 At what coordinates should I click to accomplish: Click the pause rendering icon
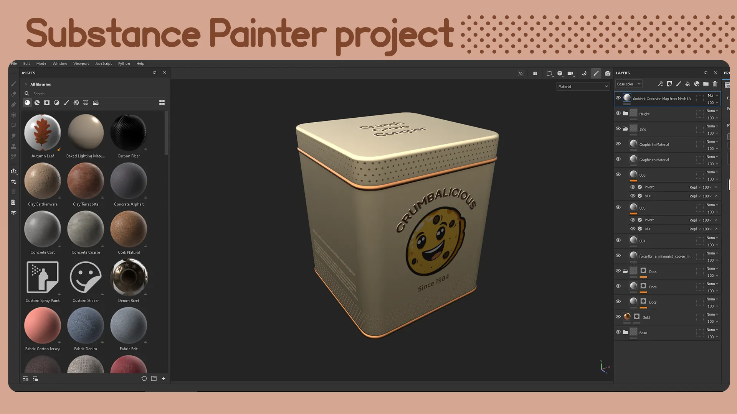point(535,73)
